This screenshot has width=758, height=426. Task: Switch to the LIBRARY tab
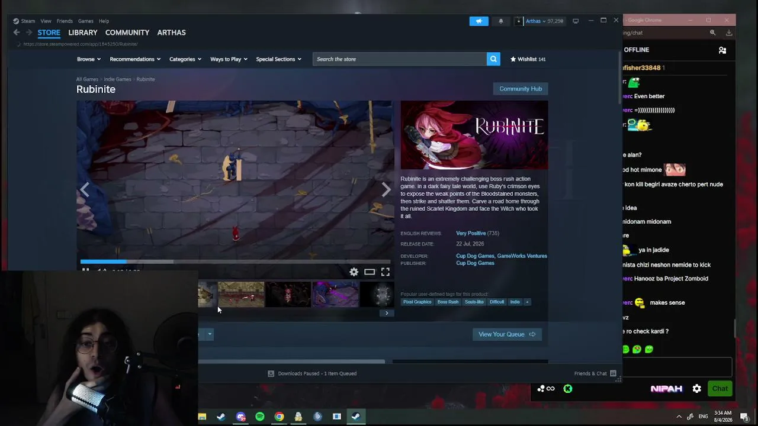pos(83,33)
